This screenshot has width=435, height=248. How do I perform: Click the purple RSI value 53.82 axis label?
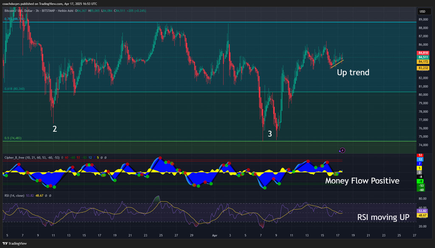tap(422, 211)
